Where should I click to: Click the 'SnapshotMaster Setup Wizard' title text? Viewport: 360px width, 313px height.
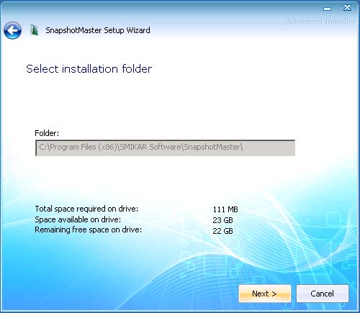coord(98,30)
